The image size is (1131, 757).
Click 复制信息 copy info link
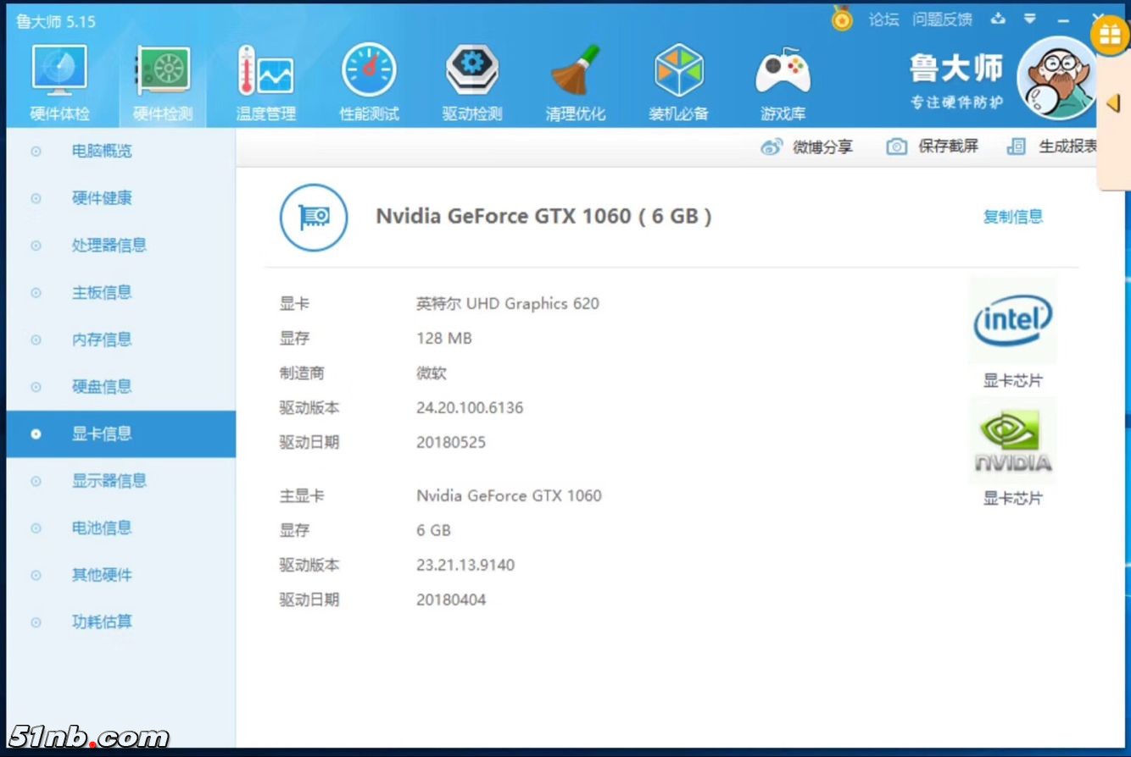point(1012,217)
